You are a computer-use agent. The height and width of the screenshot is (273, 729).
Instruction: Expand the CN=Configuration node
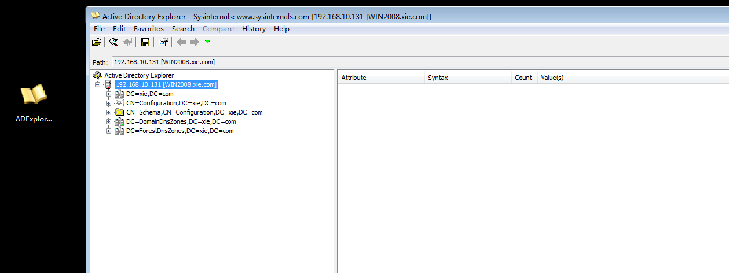point(109,103)
